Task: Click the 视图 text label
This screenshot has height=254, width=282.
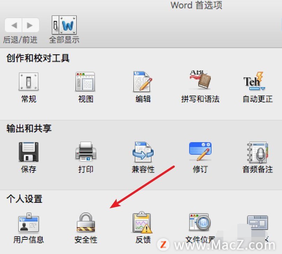Action: point(86,99)
